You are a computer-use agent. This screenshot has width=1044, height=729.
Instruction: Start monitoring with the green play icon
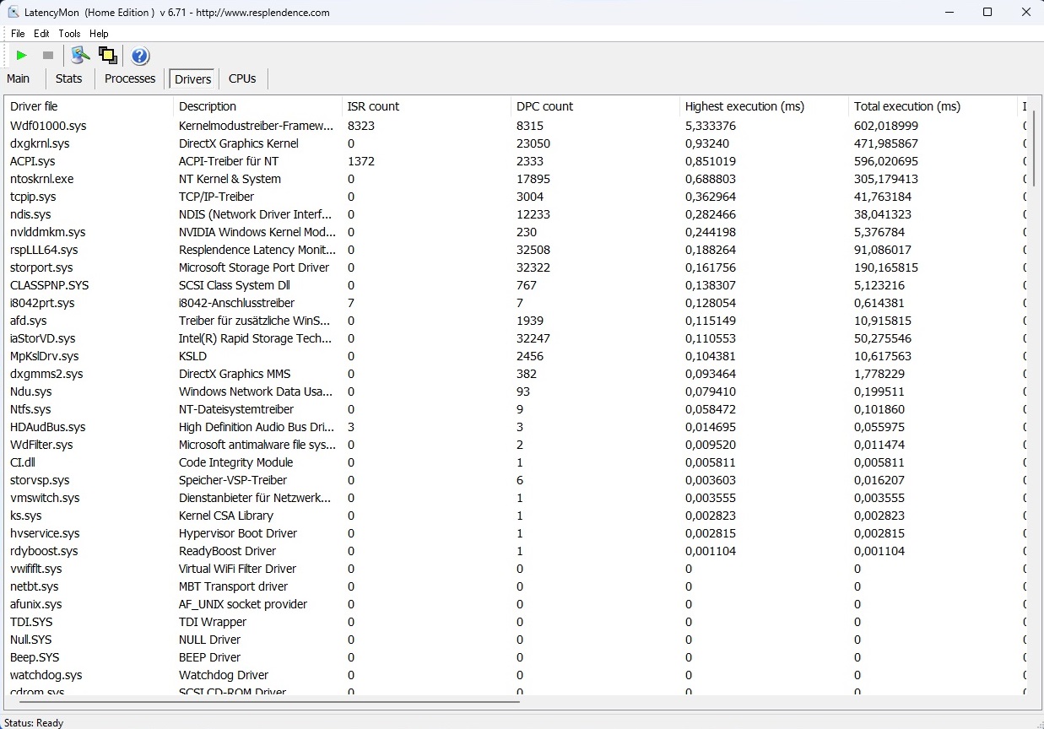point(22,56)
